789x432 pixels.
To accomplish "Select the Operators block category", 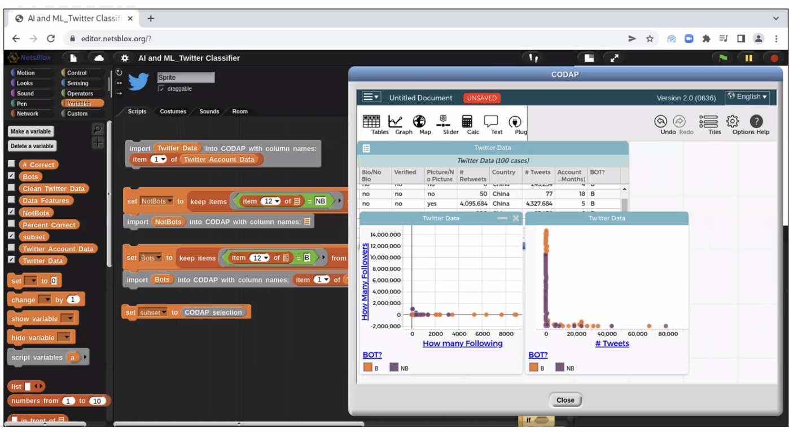I will pyautogui.click(x=80, y=94).
